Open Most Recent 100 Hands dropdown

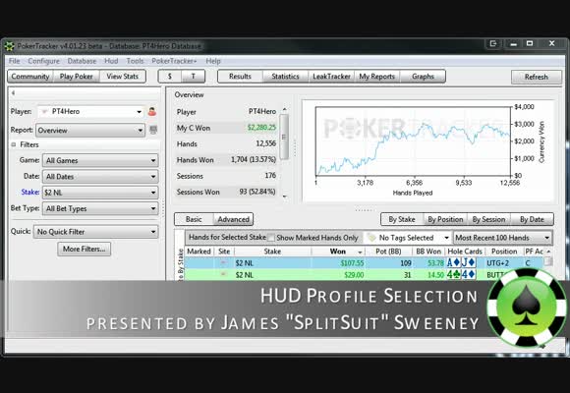point(503,238)
